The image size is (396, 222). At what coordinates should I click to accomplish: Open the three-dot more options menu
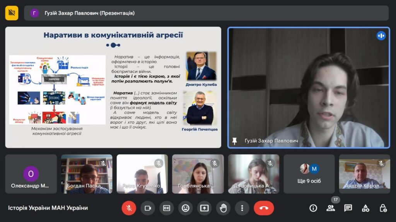click(x=242, y=208)
